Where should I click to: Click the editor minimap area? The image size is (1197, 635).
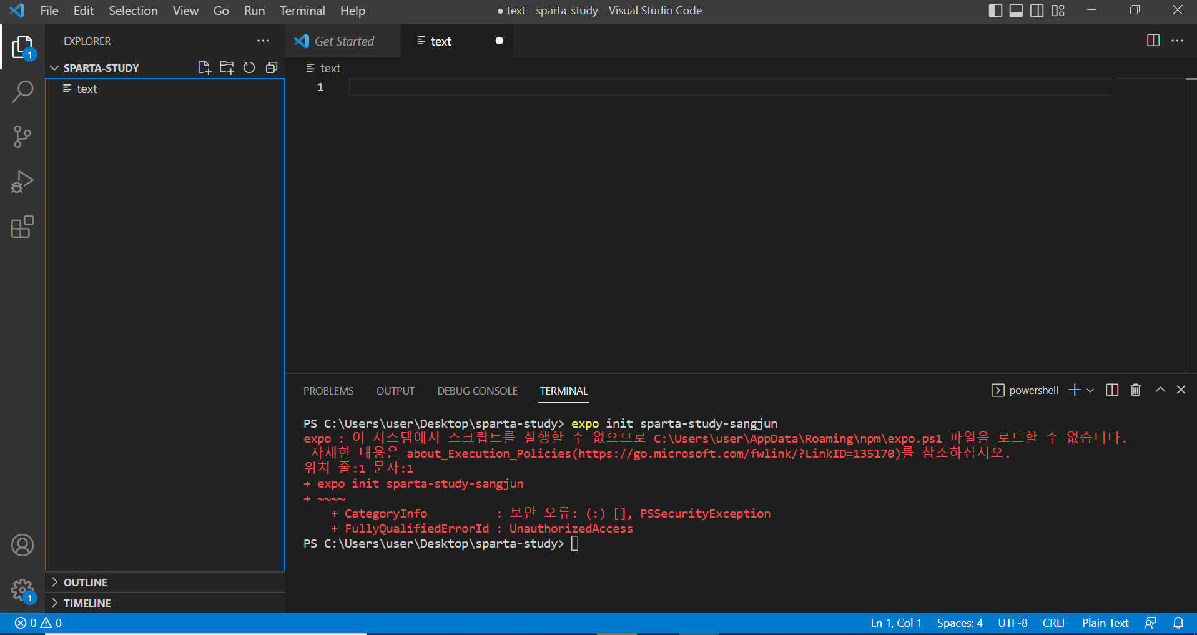pos(1151,225)
